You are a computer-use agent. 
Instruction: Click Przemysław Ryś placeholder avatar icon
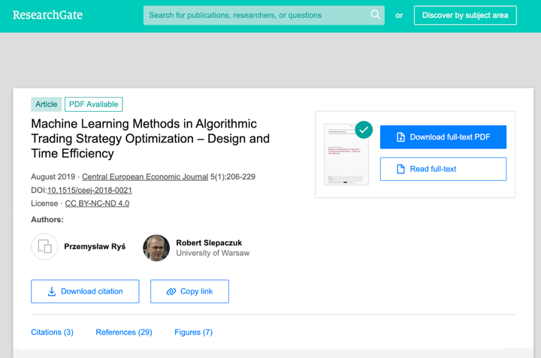pos(44,247)
